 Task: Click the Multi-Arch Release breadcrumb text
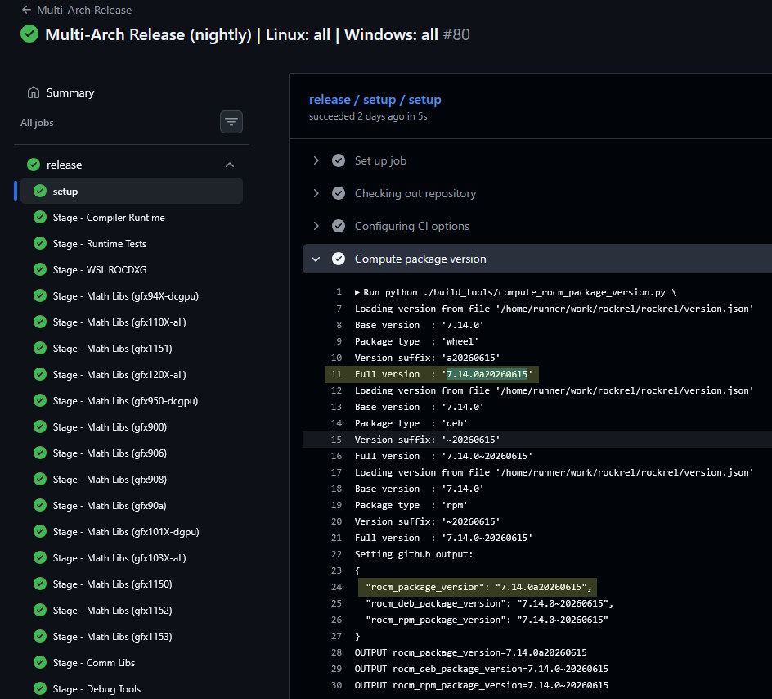coord(84,10)
